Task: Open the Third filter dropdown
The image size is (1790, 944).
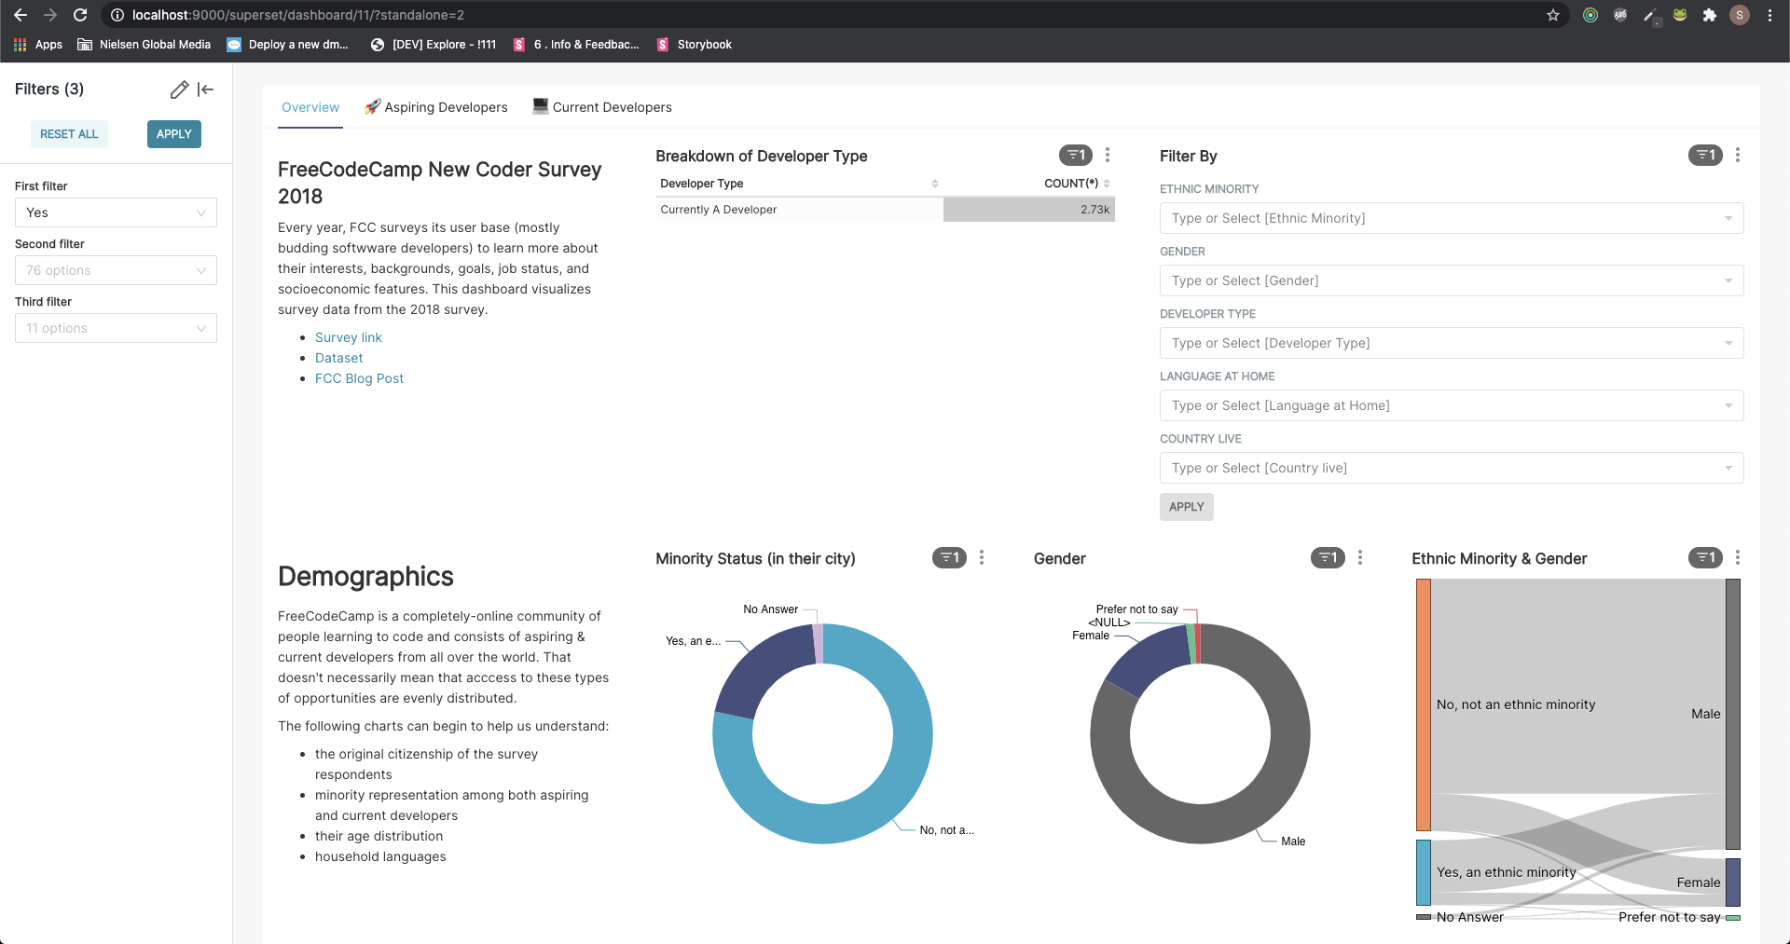Action: 116,328
